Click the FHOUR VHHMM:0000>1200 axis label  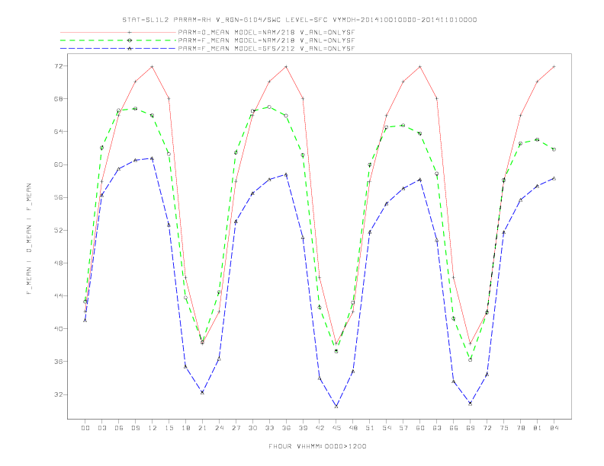point(317,446)
